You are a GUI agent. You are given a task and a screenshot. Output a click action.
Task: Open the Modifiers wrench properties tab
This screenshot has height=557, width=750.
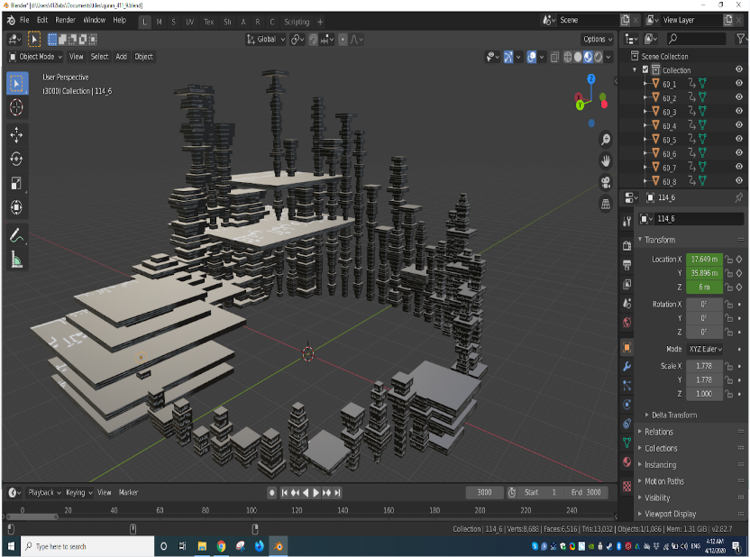[627, 367]
